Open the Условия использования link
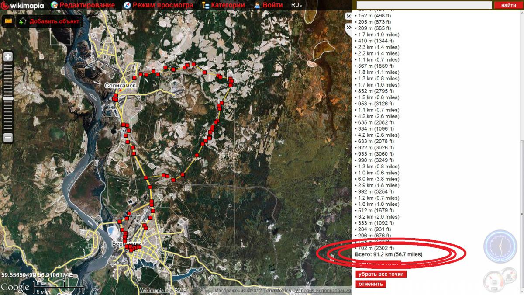The width and height of the screenshot is (524, 295). pyautogui.click(x=323, y=291)
